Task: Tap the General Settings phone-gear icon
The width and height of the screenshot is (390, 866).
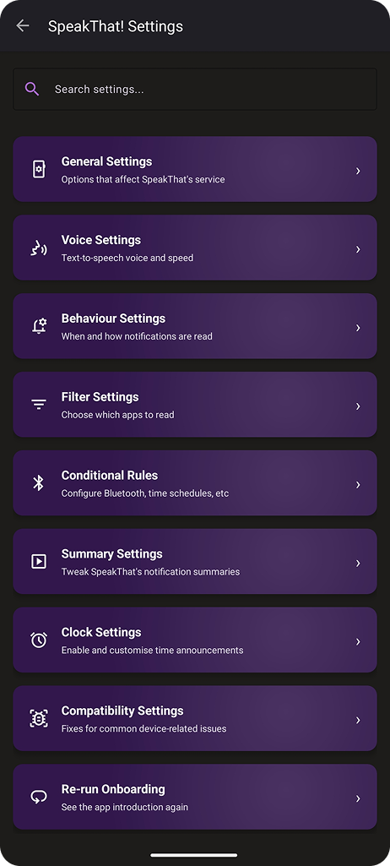Action: pyautogui.click(x=39, y=170)
